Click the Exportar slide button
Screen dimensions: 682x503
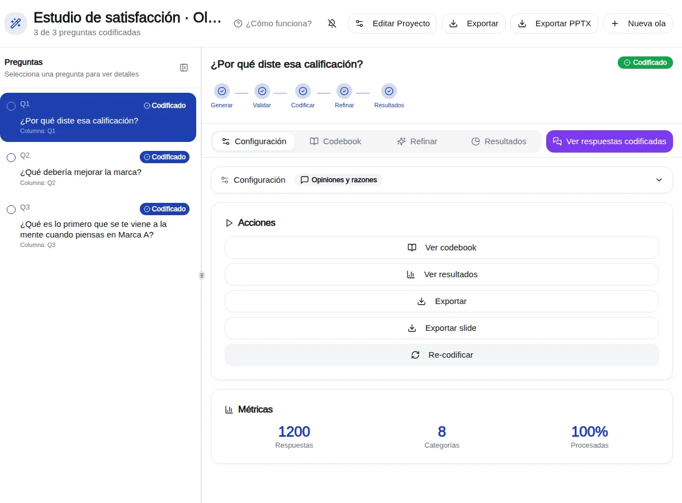442,328
